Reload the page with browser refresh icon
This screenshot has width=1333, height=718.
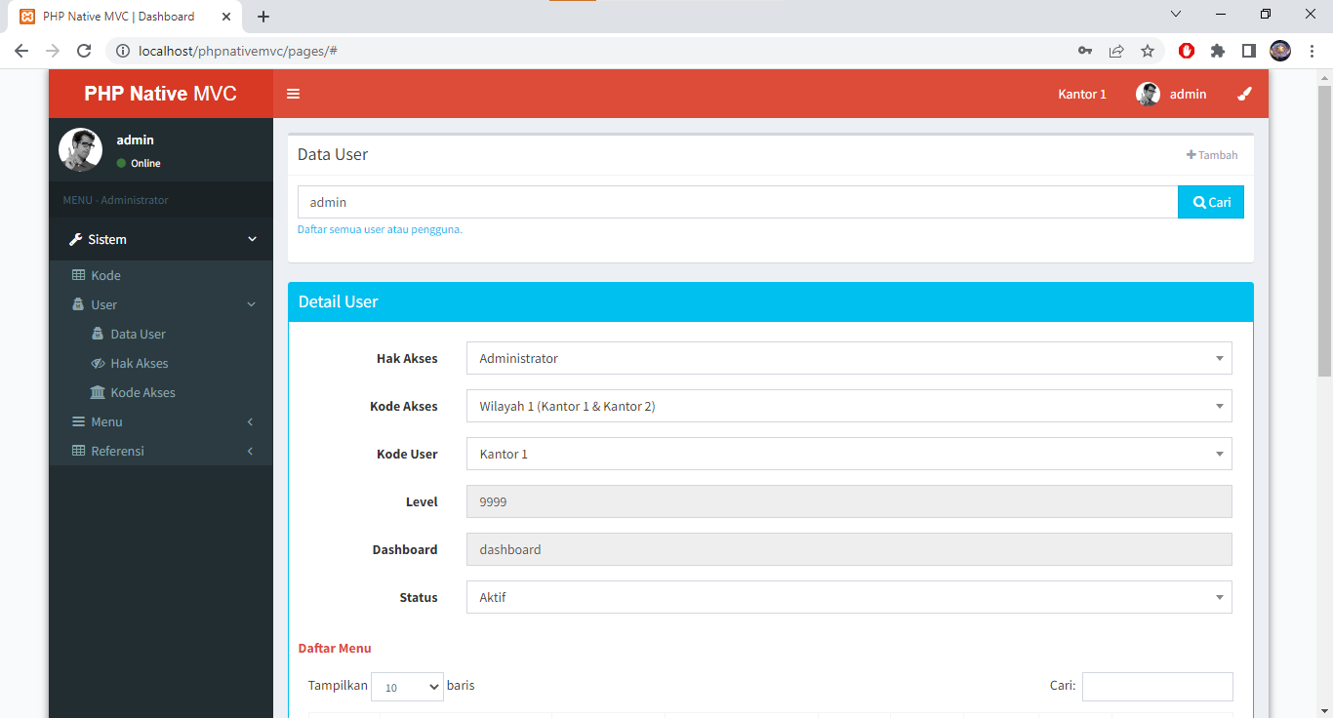[84, 51]
